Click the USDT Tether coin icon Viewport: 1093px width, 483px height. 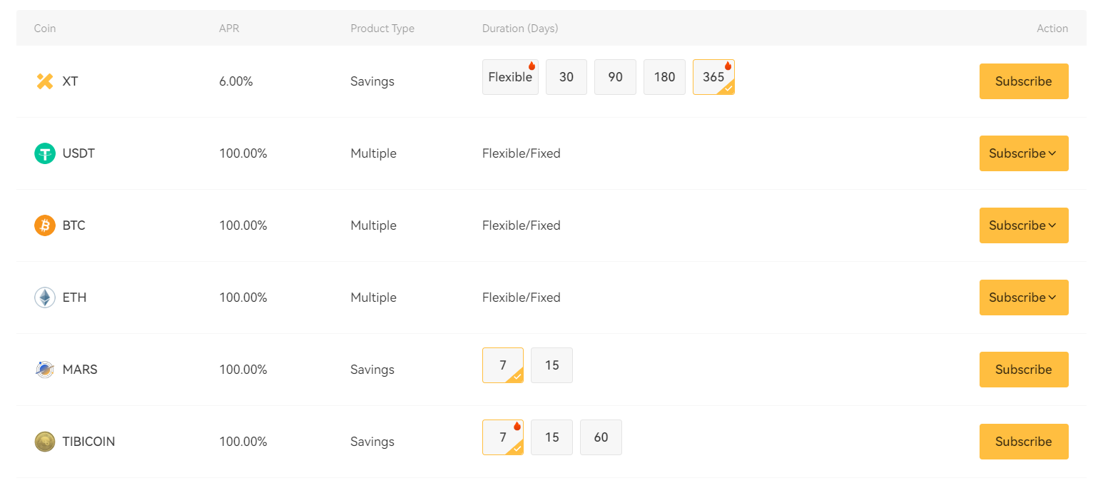45,153
